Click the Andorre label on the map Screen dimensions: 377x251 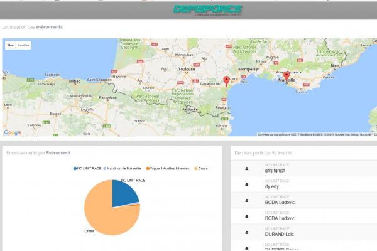tap(190, 110)
